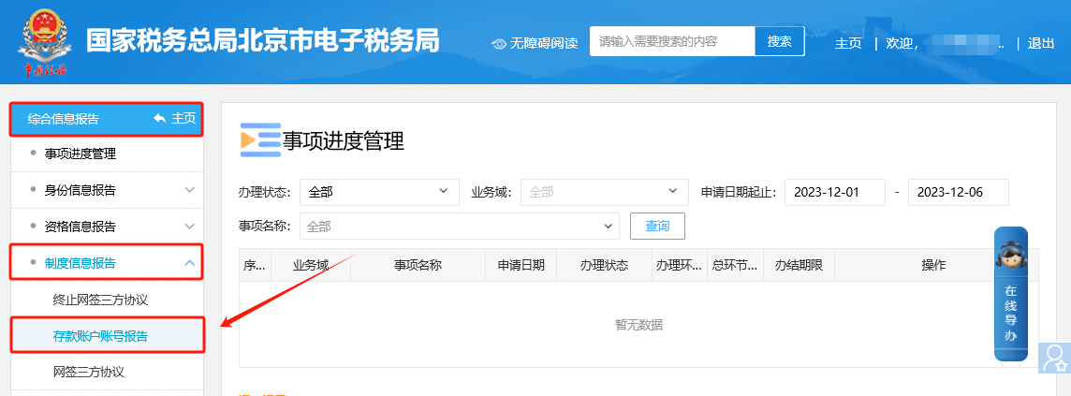The image size is (1071, 396).
Task: Open 网签三方协议 menu item
Action: pyautogui.click(x=88, y=372)
